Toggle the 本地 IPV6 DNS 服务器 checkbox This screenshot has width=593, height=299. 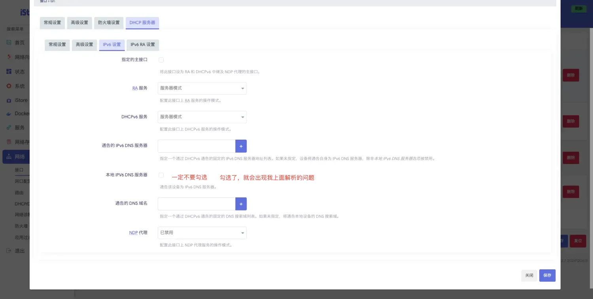(x=161, y=175)
